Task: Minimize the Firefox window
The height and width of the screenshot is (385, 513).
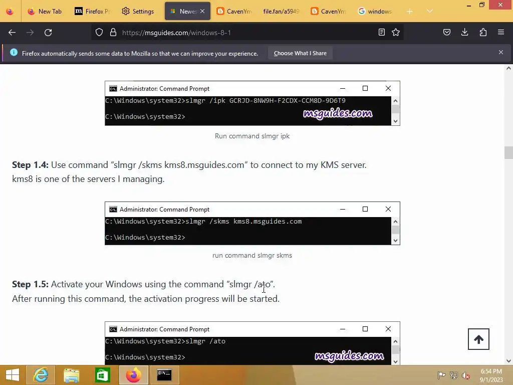Action: (468, 5)
